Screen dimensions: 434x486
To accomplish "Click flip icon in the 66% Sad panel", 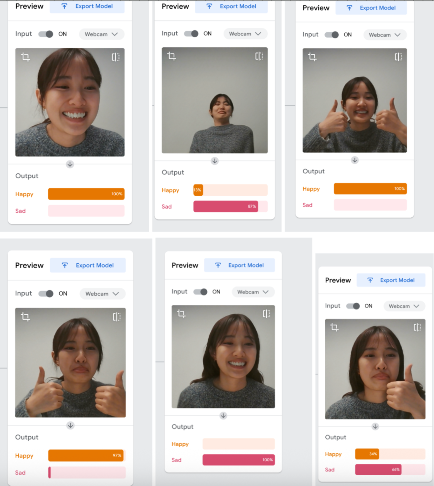I will click(417, 327).
